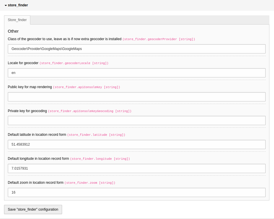The height and width of the screenshot is (219, 274).
Task: Click Save "store_finder" configuration button
Action: pos(33,209)
